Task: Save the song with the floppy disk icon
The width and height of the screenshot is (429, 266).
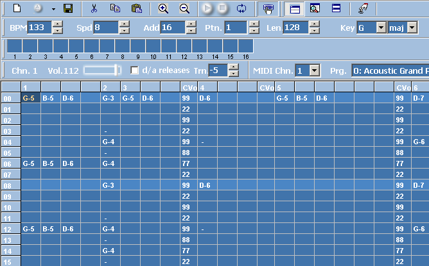Action: [68, 8]
